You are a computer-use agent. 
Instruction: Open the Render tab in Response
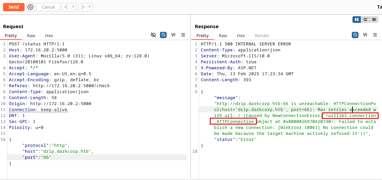point(262,35)
